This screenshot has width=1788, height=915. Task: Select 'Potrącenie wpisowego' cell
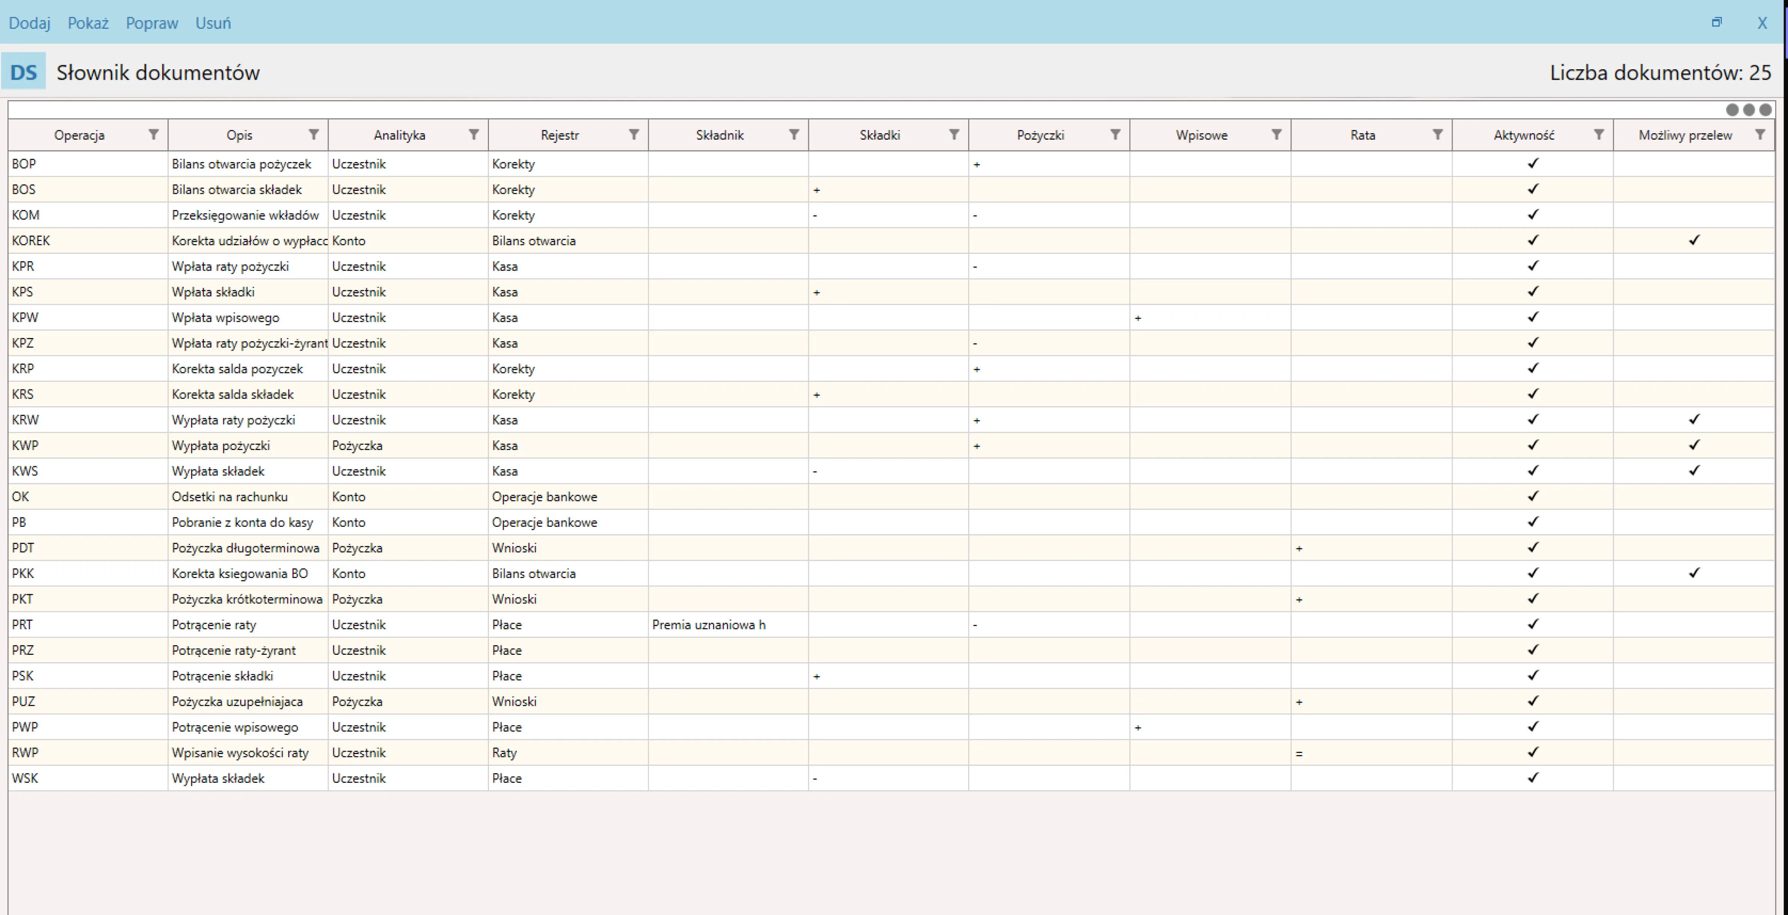coord(248,728)
